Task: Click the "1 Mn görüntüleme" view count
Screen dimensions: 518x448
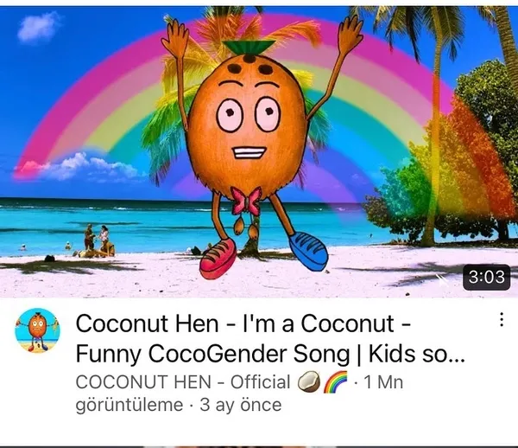Action: click(239, 394)
